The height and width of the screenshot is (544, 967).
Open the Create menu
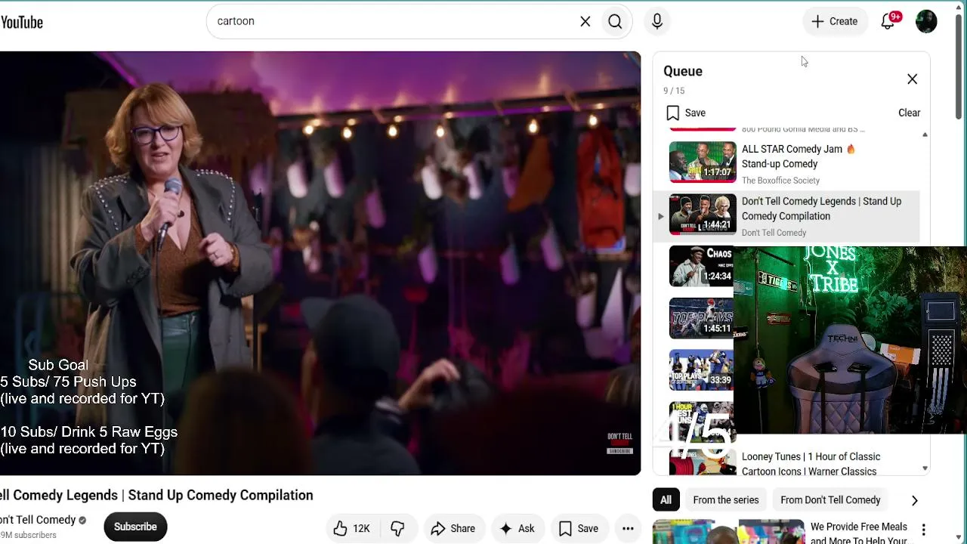tap(835, 21)
